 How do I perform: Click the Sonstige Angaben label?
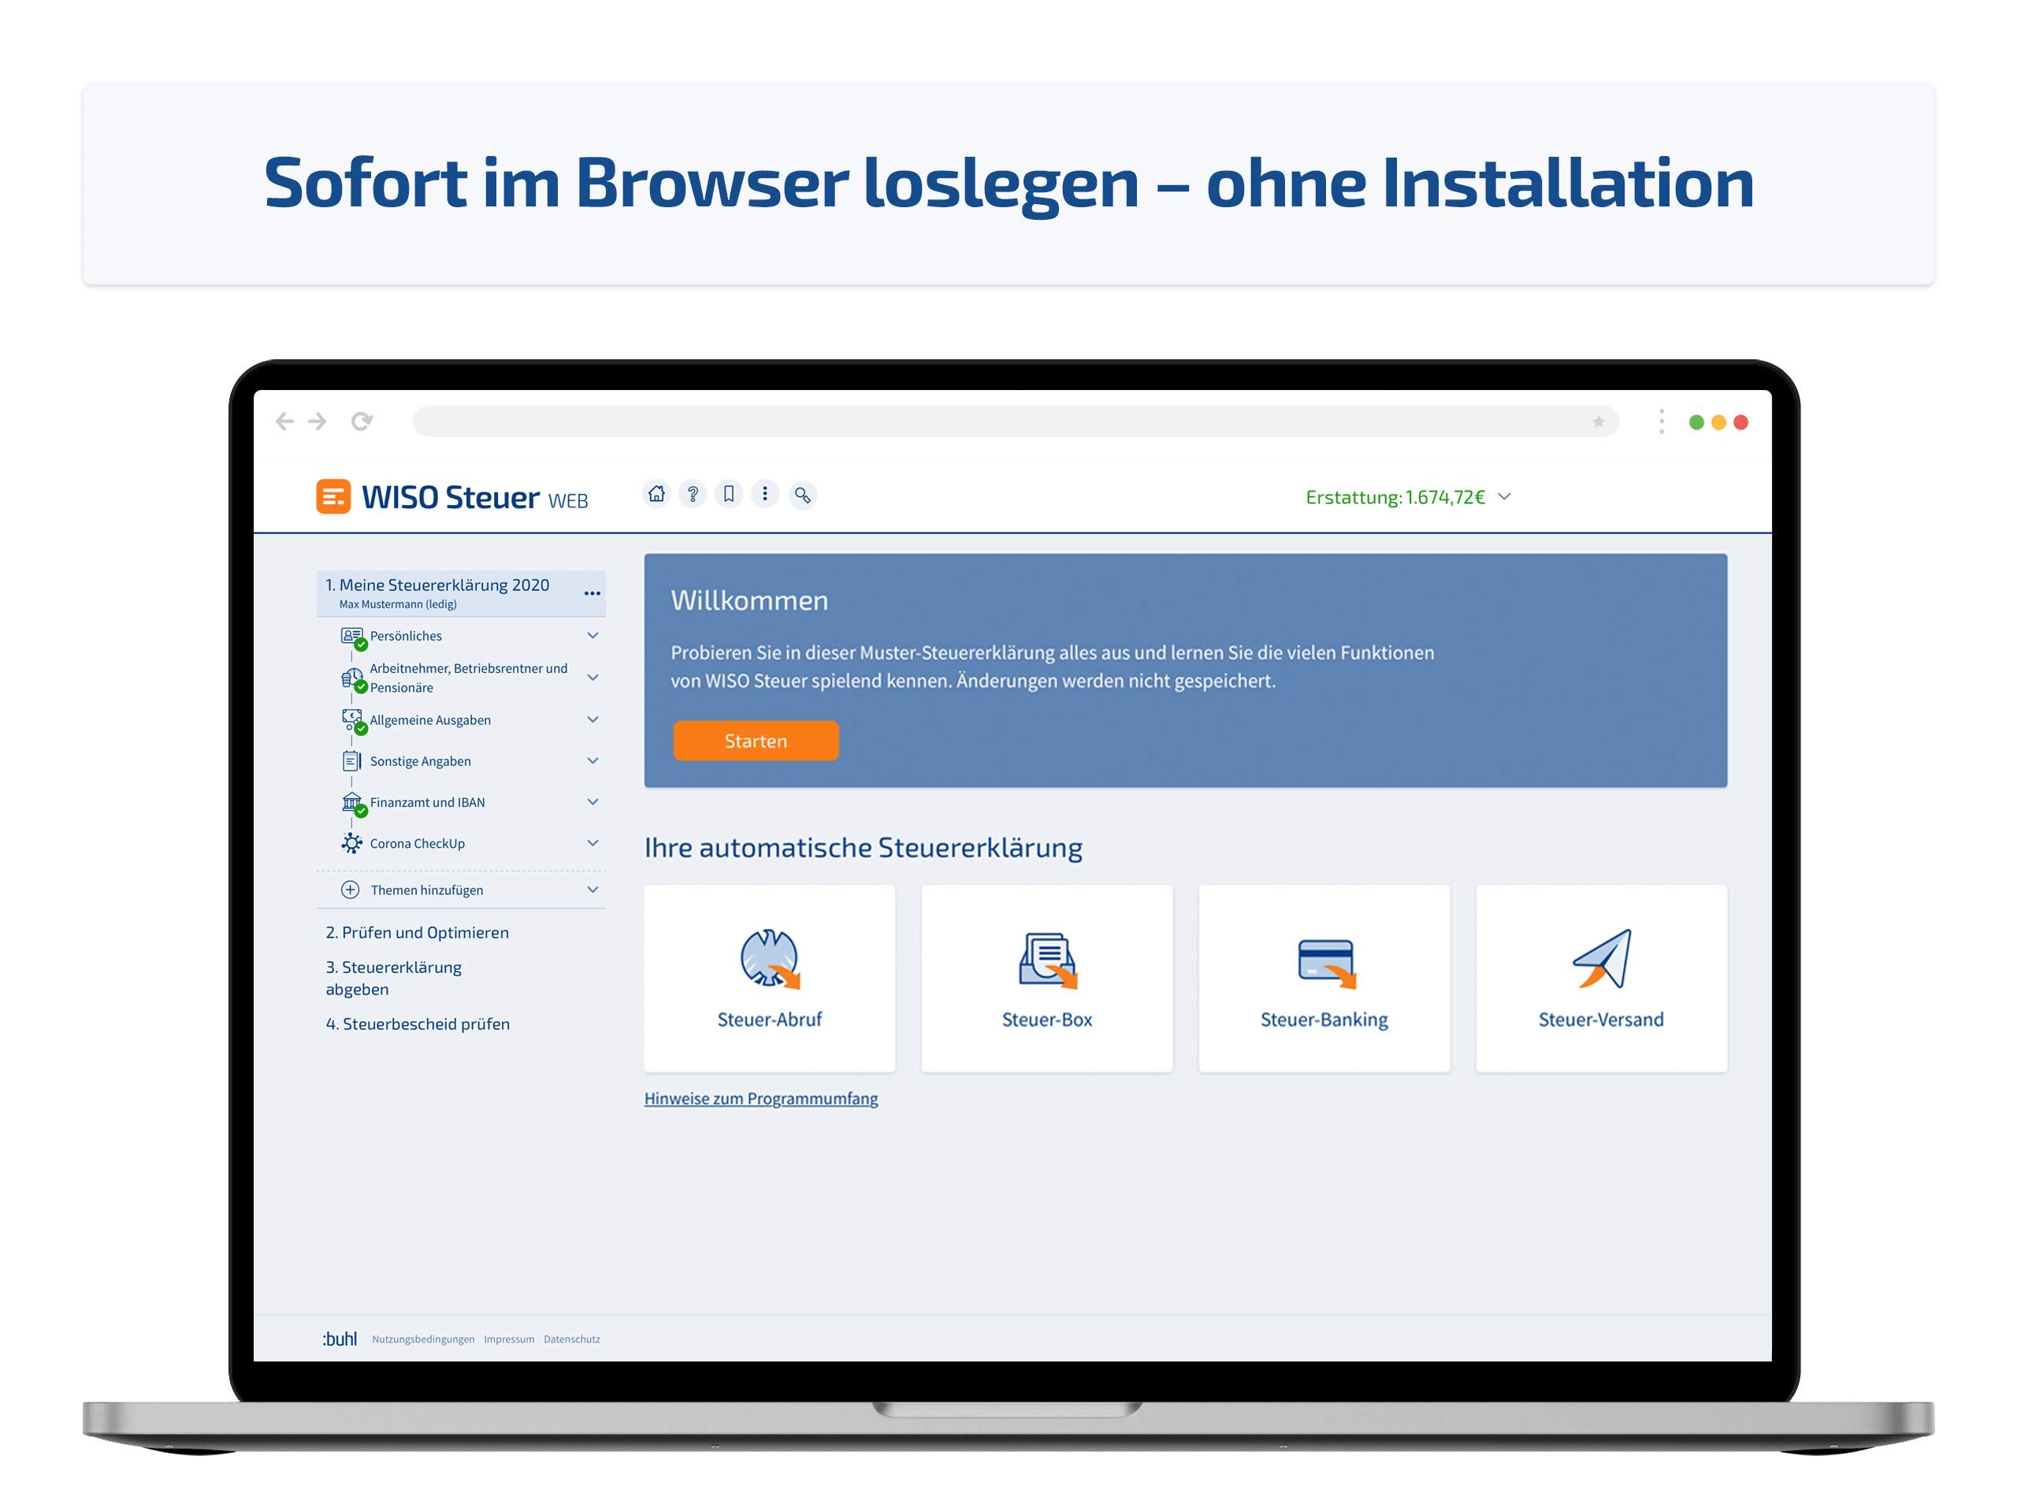[421, 761]
